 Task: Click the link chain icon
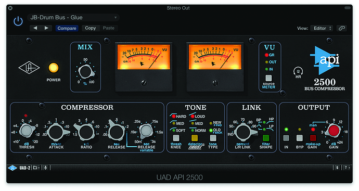pyautogui.click(x=342, y=28)
